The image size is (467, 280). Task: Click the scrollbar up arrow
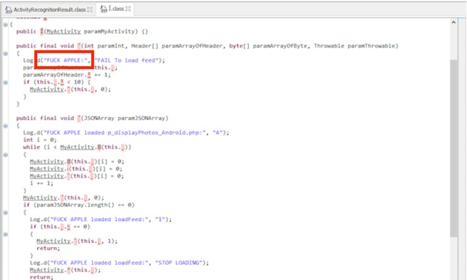[453, 22]
